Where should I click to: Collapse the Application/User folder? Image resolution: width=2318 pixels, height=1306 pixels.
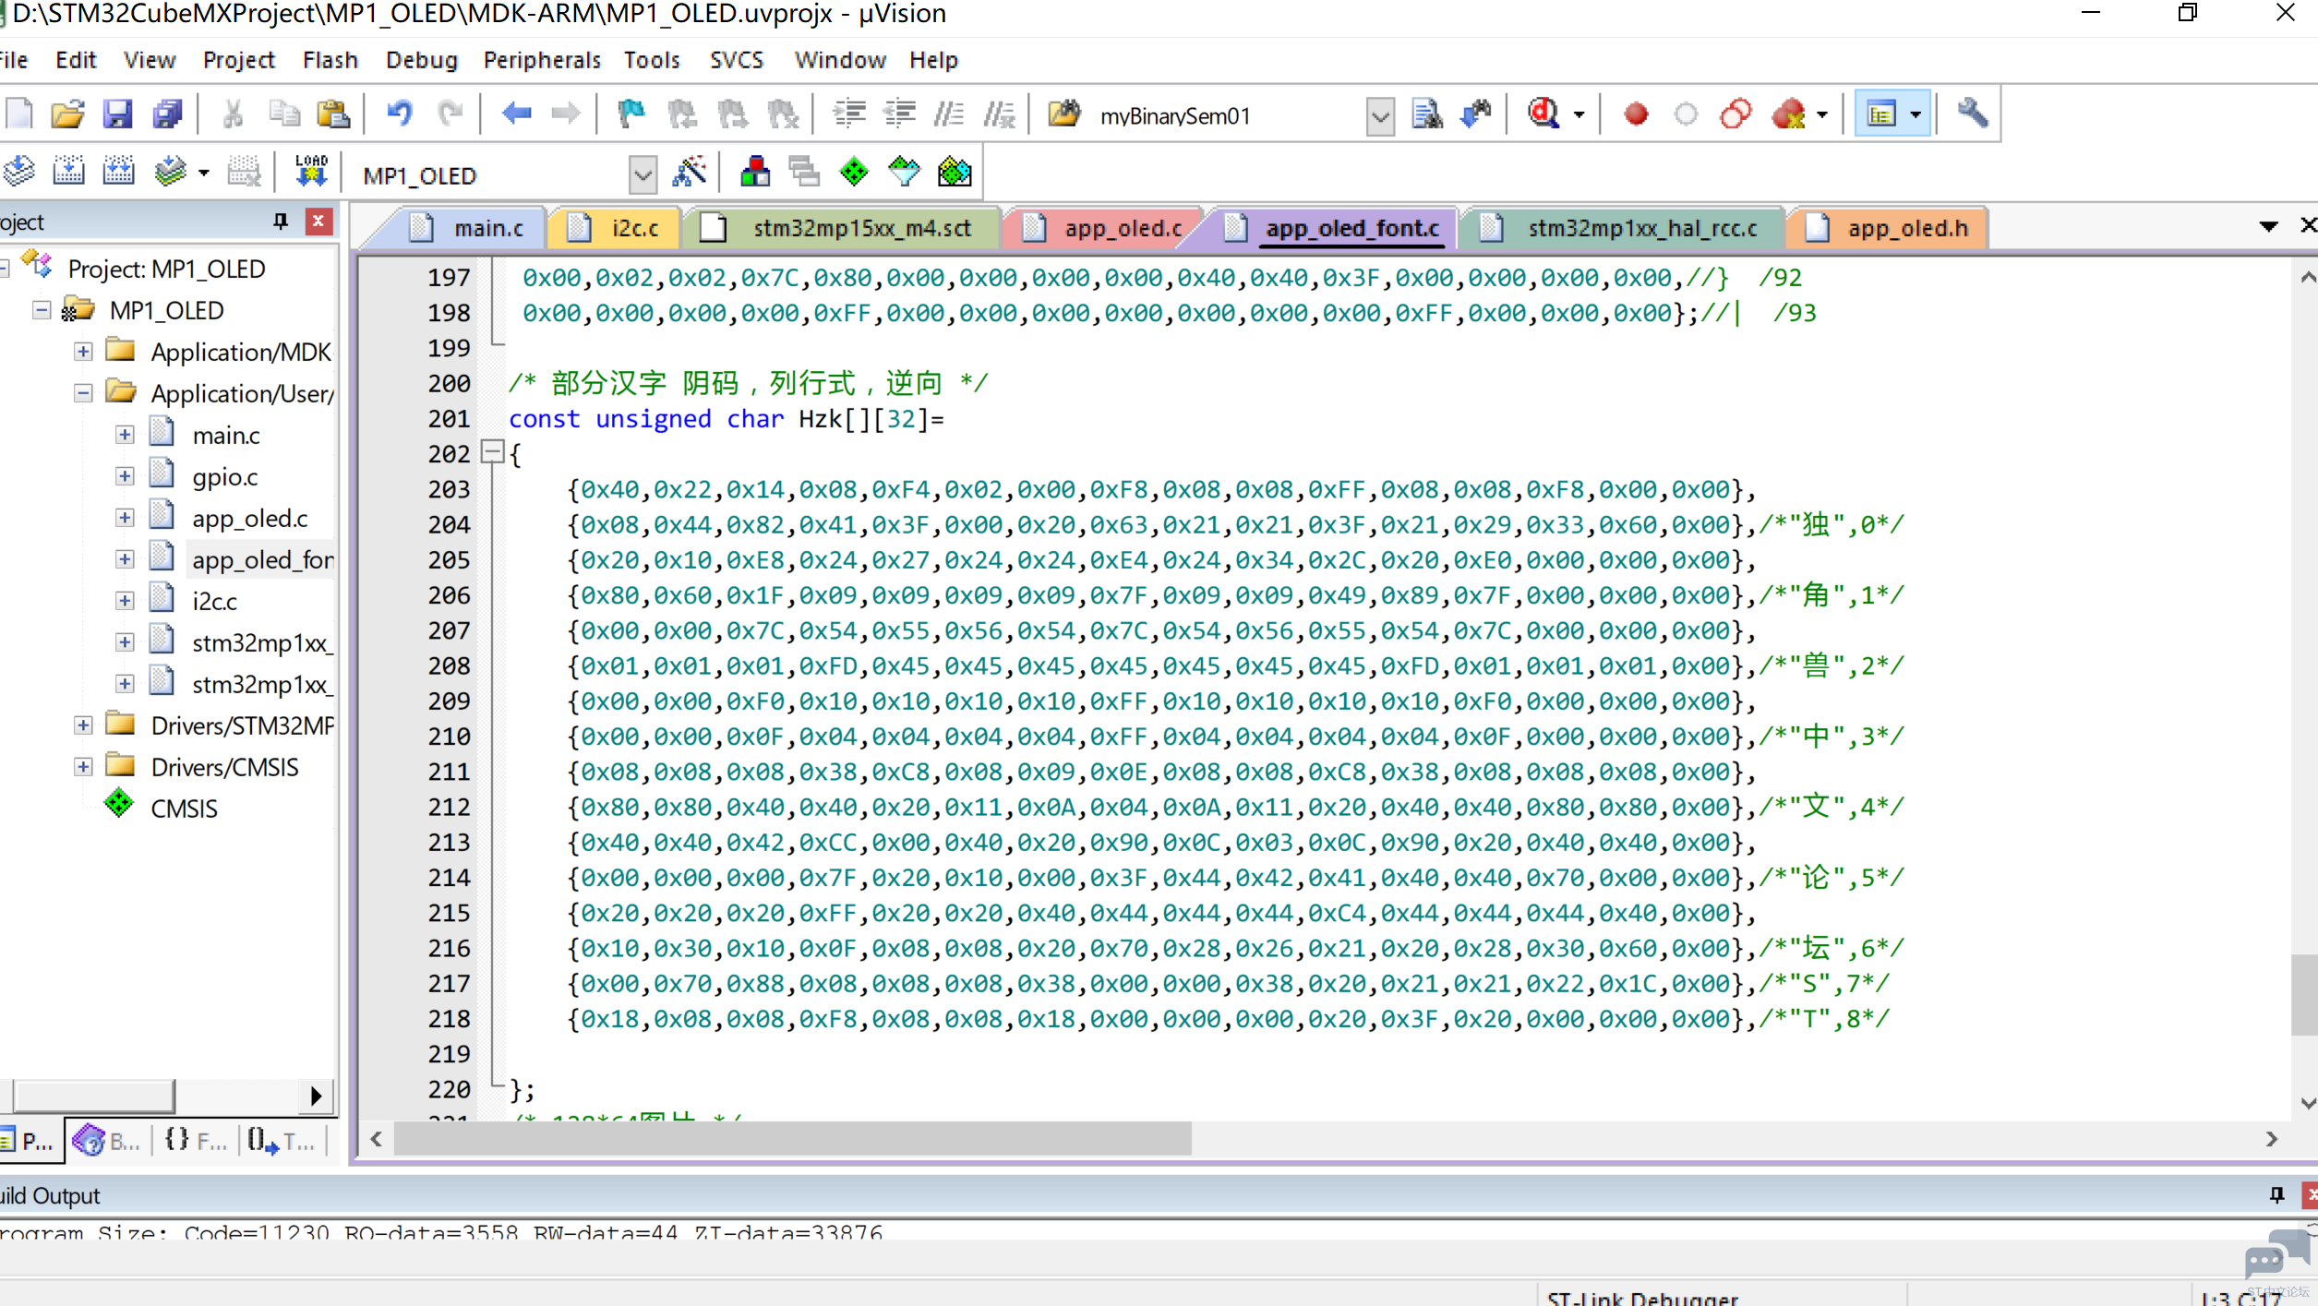pos(83,392)
